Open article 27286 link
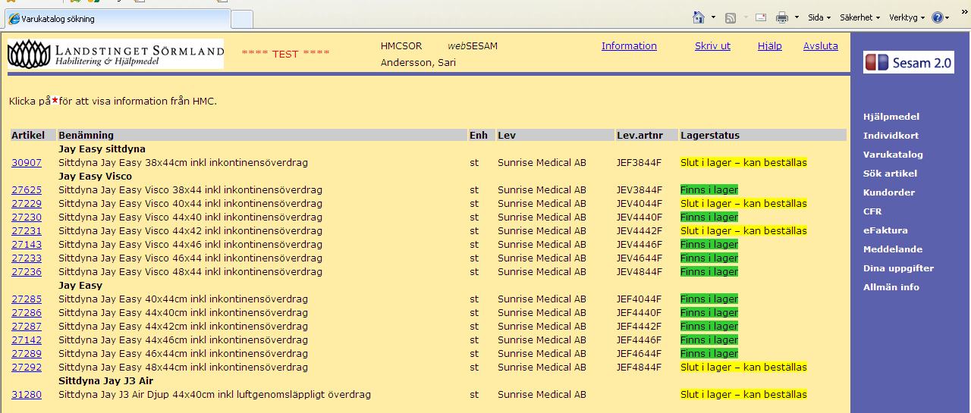 tap(27, 313)
